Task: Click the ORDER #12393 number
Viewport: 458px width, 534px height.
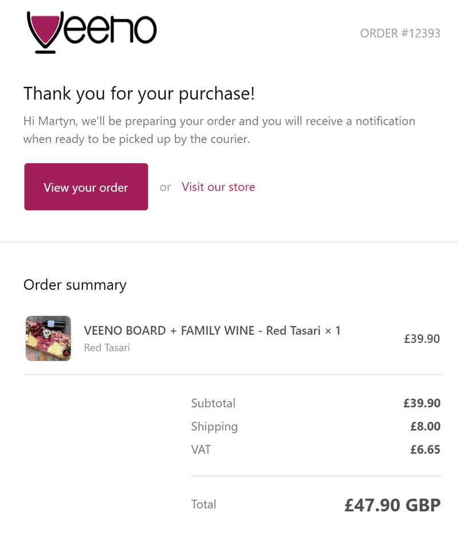Action: [x=400, y=33]
